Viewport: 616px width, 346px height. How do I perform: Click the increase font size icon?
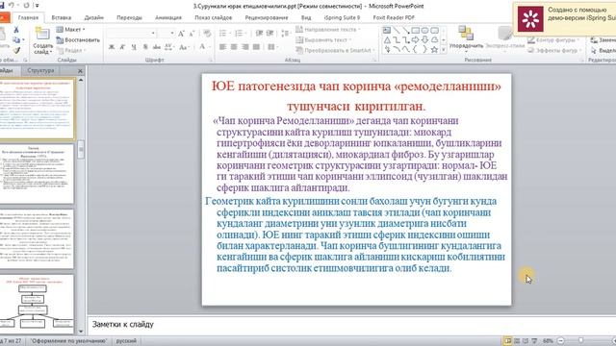click(181, 34)
